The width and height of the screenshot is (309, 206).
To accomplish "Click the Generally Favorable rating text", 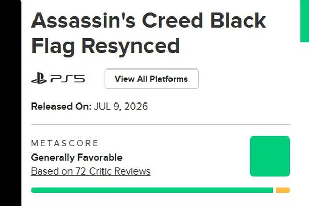I will 77,158.
